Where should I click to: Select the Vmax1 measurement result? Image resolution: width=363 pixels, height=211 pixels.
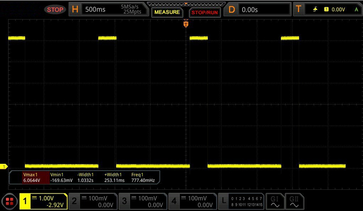tap(35, 177)
